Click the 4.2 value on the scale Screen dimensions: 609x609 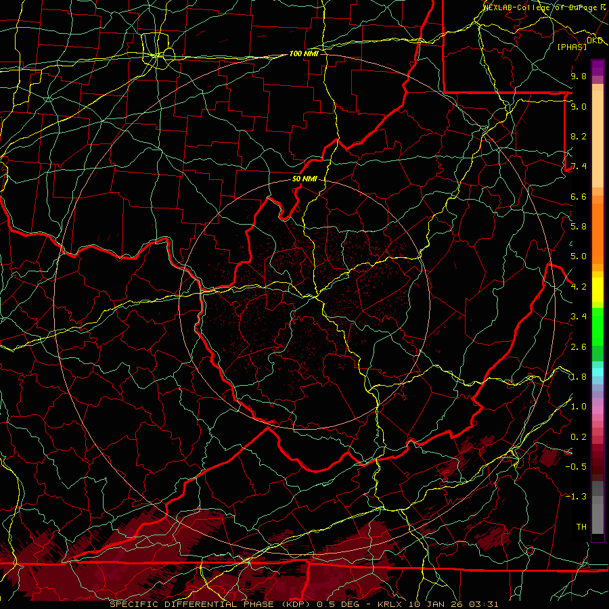coord(579,287)
